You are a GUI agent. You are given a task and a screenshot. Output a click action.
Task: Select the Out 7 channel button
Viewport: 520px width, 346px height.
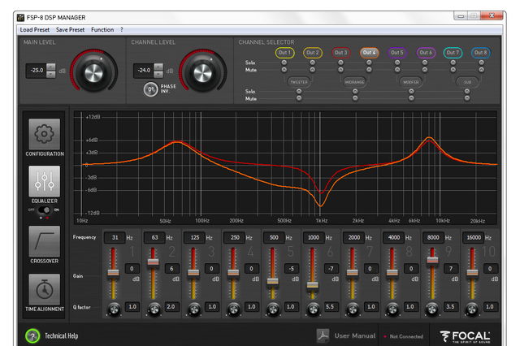pos(453,52)
